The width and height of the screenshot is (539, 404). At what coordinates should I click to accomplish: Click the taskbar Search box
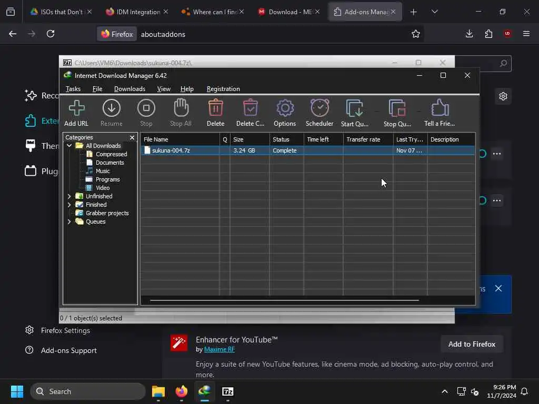click(88, 391)
